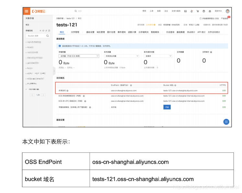Click 对象存储 in the breadcrumb
This screenshot has height=193, width=242.
coord(60,19)
